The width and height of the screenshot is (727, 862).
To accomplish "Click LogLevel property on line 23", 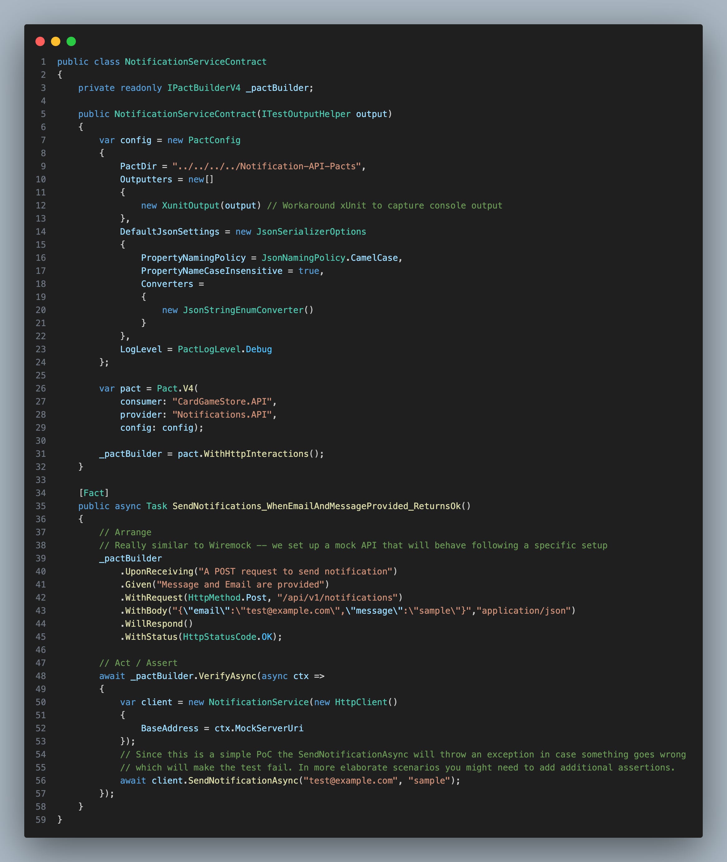I will (141, 349).
